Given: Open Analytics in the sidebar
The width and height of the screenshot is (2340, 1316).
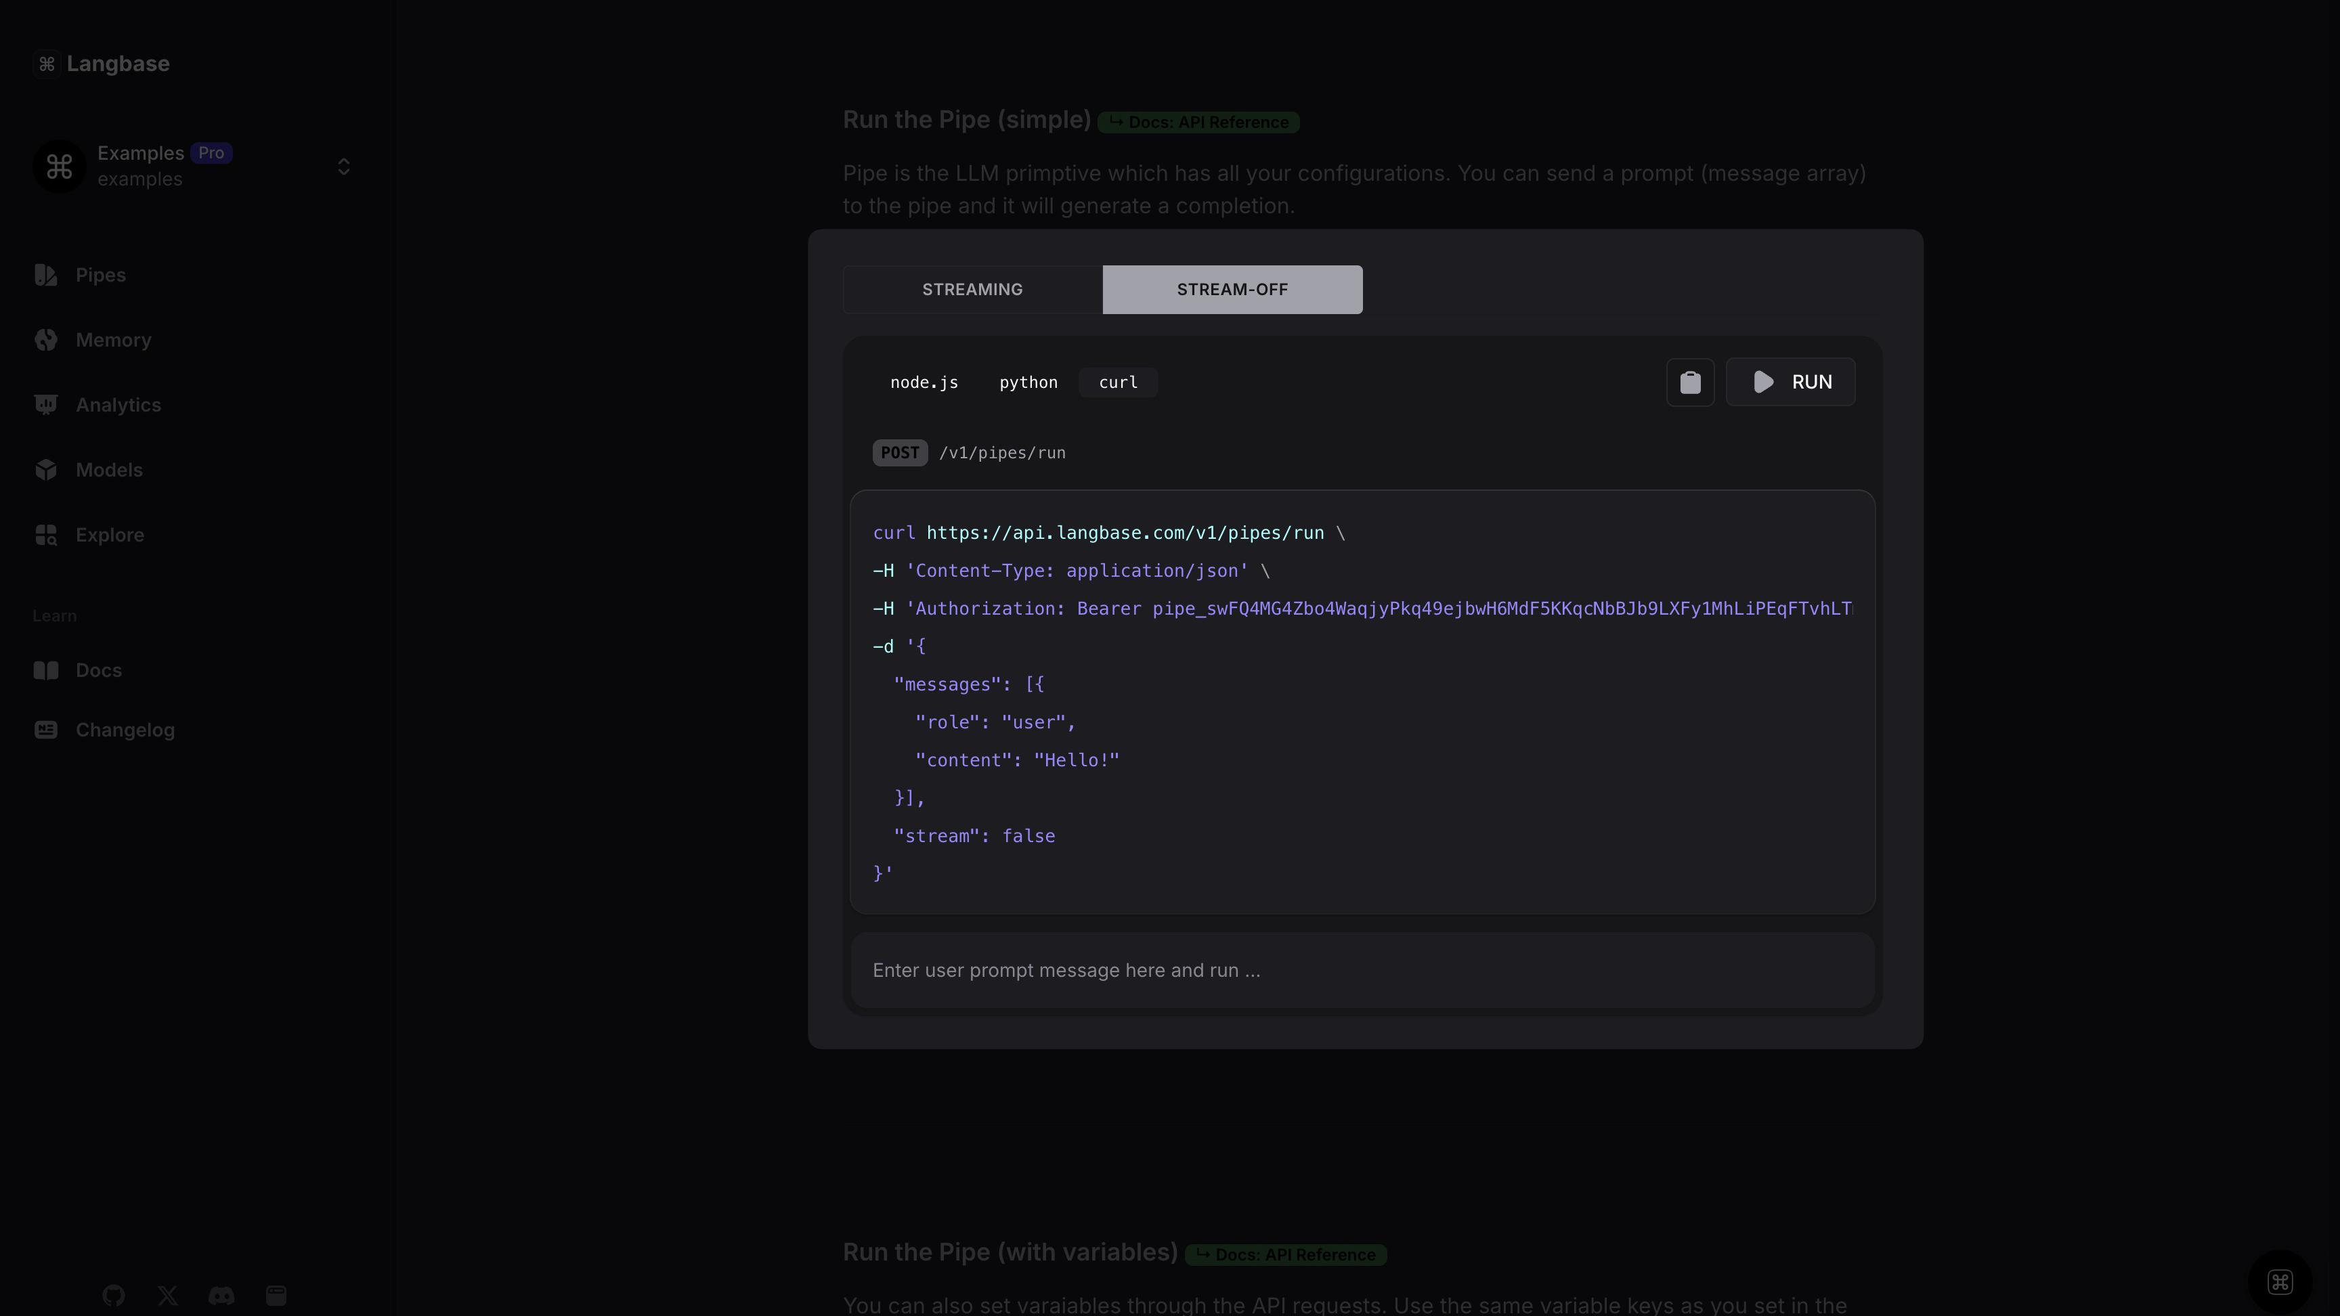Looking at the screenshot, I should 118,405.
